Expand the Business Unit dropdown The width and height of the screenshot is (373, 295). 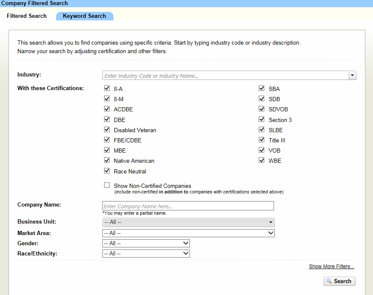click(x=189, y=222)
